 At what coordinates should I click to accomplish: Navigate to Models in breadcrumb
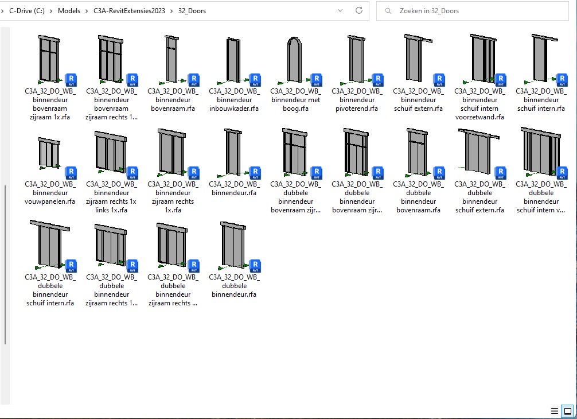[69, 11]
